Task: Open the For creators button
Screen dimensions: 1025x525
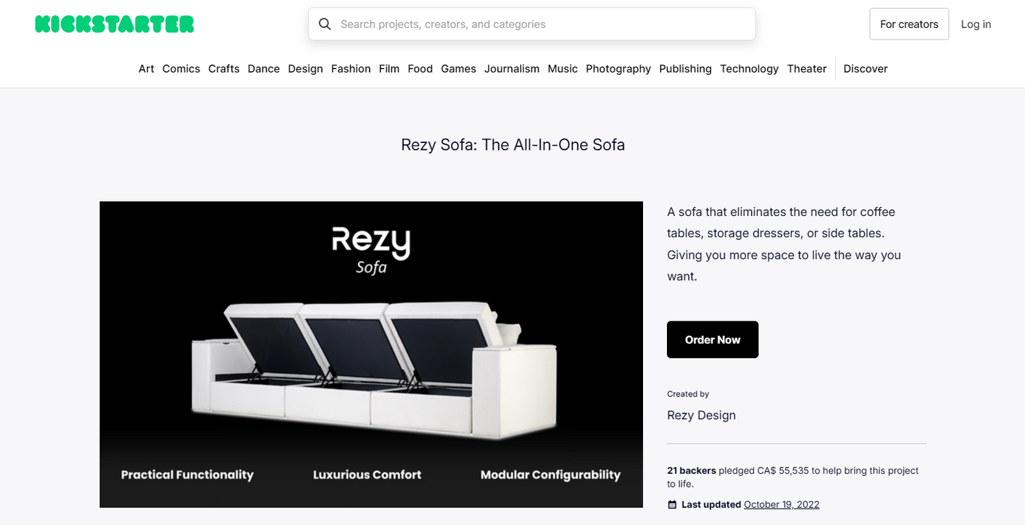Action: pos(909,24)
